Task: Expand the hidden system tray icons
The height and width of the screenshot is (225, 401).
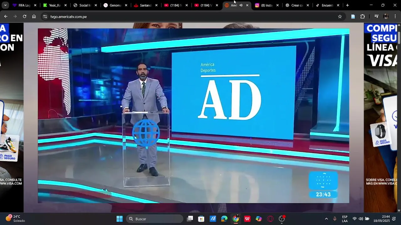Action: point(326,219)
